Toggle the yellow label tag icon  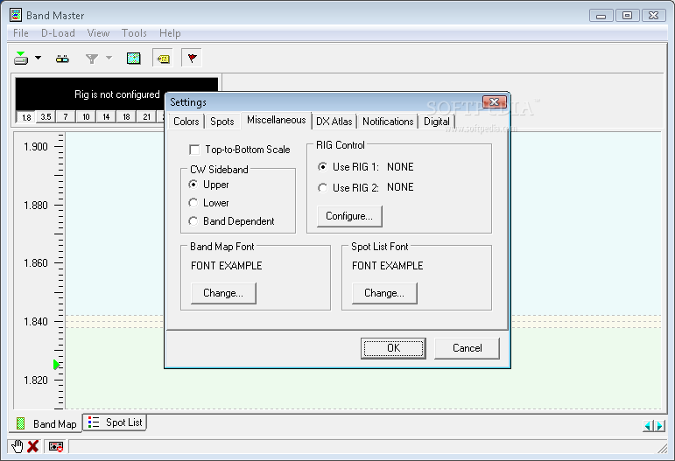(x=163, y=59)
